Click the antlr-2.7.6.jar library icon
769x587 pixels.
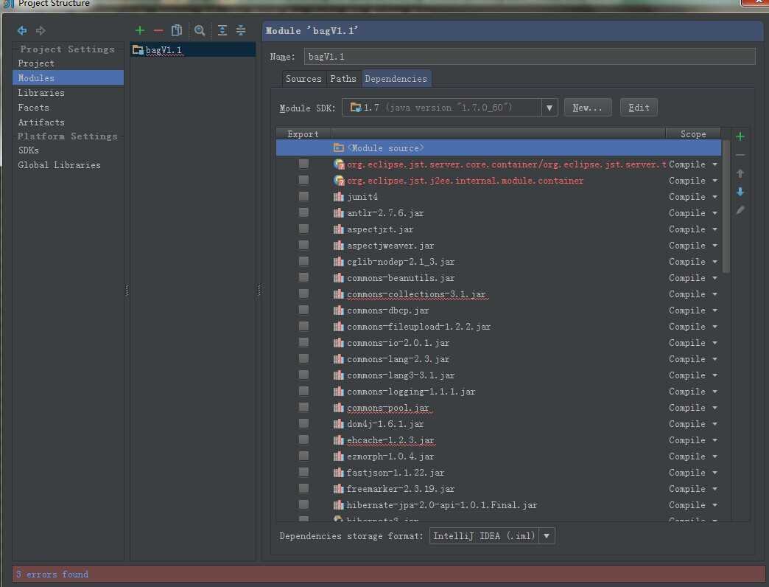click(338, 213)
